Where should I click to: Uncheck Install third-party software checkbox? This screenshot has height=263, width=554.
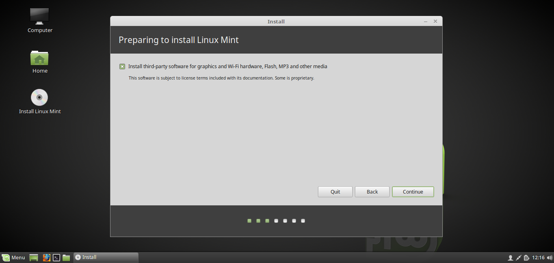click(122, 67)
